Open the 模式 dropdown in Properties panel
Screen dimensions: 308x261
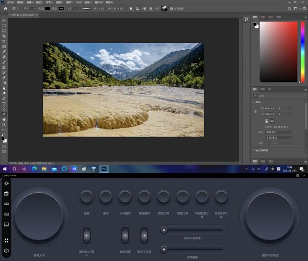278,131
